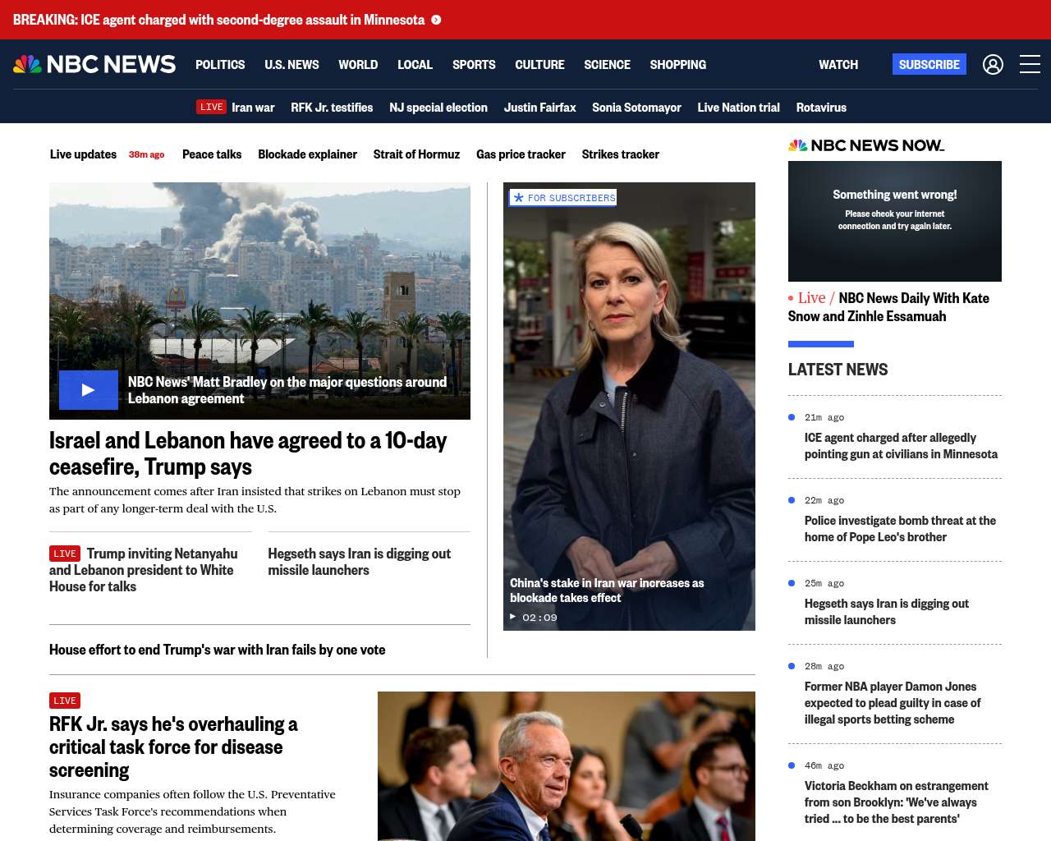Open the Science section
This screenshot has width=1051, height=841.
[x=607, y=64]
